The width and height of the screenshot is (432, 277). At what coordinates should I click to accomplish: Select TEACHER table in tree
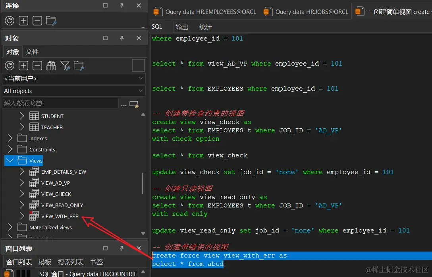pyautogui.click(x=52, y=127)
